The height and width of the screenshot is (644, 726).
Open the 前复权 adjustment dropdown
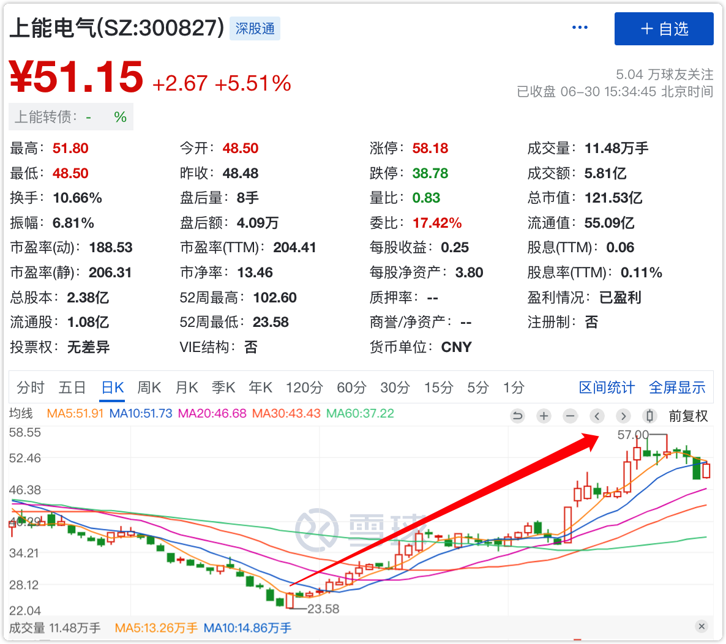click(x=688, y=416)
